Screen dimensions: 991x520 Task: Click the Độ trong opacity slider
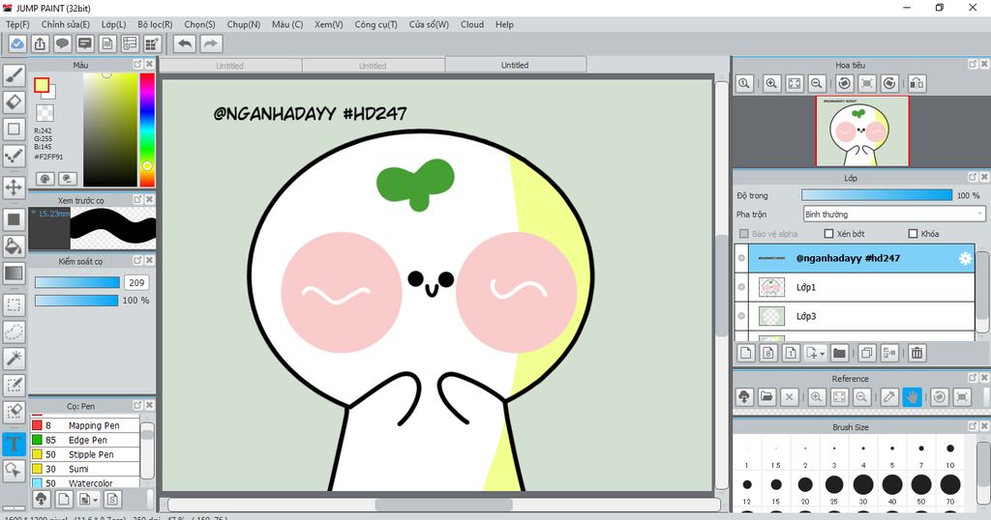point(877,195)
